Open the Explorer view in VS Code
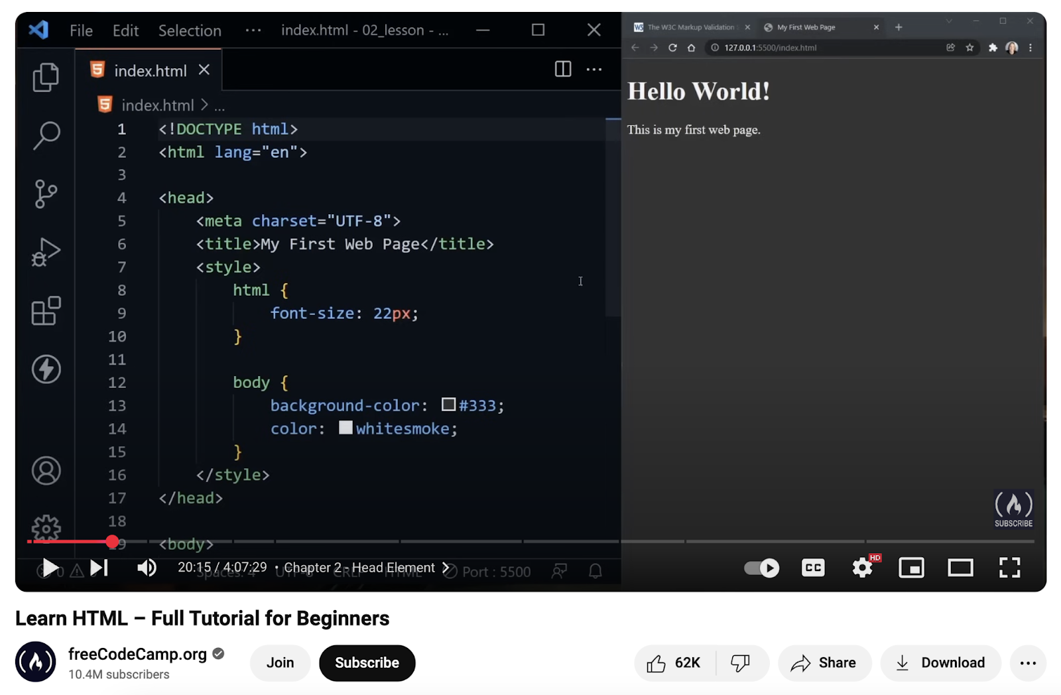The width and height of the screenshot is (1061, 695). tap(46, 76)
